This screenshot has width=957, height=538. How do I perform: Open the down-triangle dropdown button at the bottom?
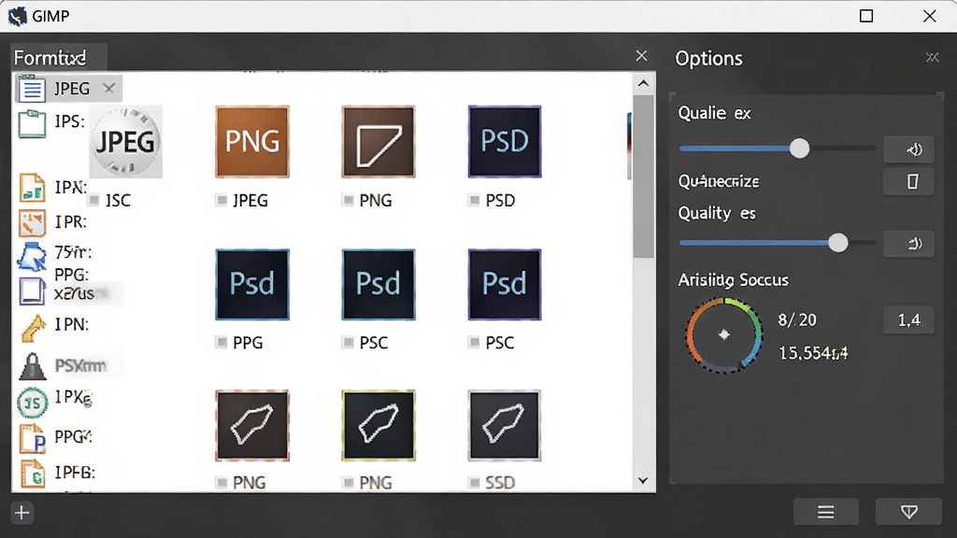(908, 512)
